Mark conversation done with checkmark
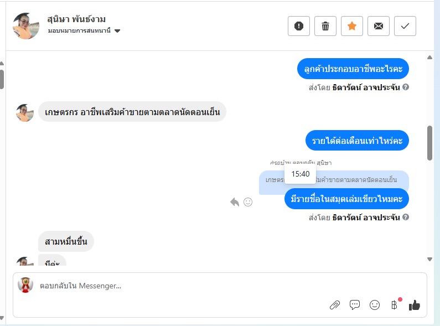Viewport: 440px width, 326px height. click(x=405, y=26)
